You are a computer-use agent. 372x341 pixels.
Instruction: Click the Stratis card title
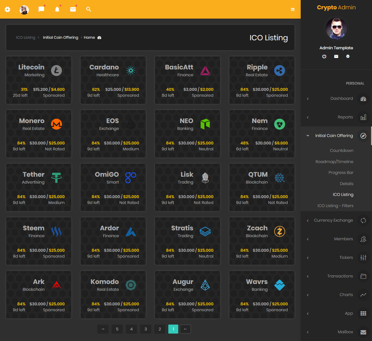coord(182,228)
